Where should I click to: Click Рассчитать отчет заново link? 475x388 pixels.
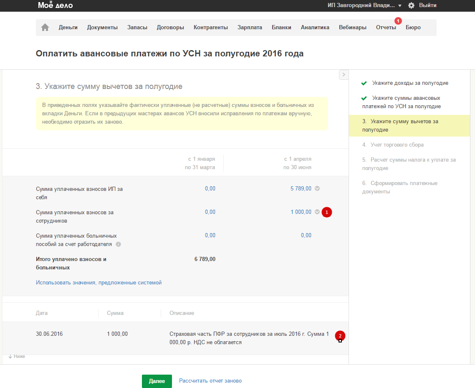(210, 381)
